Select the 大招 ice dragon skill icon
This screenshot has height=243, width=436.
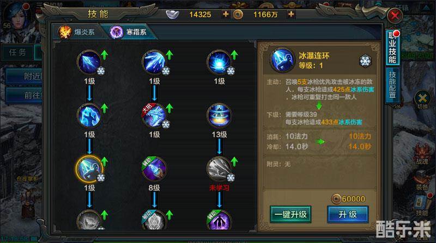(x=154, y=115)
